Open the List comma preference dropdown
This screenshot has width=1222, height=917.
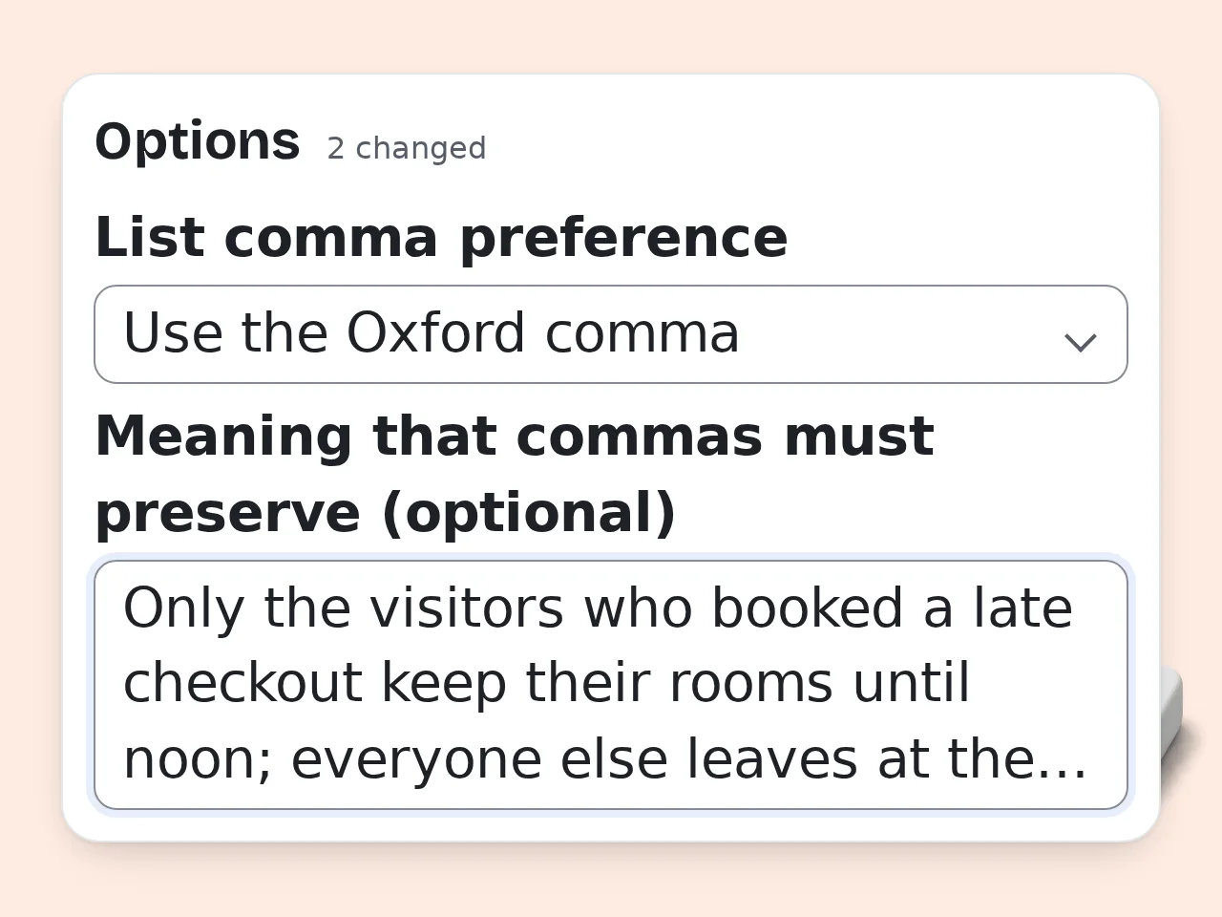pos(611,334)
